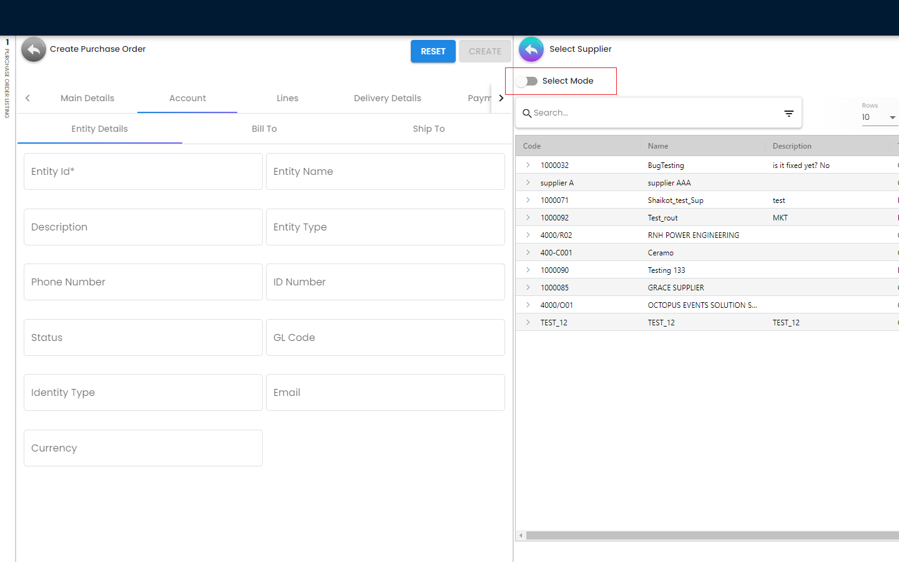Expand the TEST_12 supplier row
Viewport: 899px width, 562px height.
tap(528, 323)
